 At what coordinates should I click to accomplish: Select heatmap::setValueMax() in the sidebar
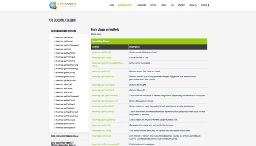coord(65,120)
